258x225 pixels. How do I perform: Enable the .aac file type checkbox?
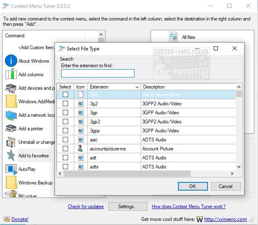(x=65, y=140)
